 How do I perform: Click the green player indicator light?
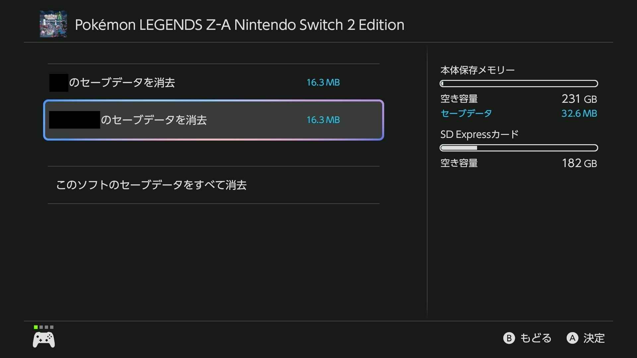tap(35, 327)
